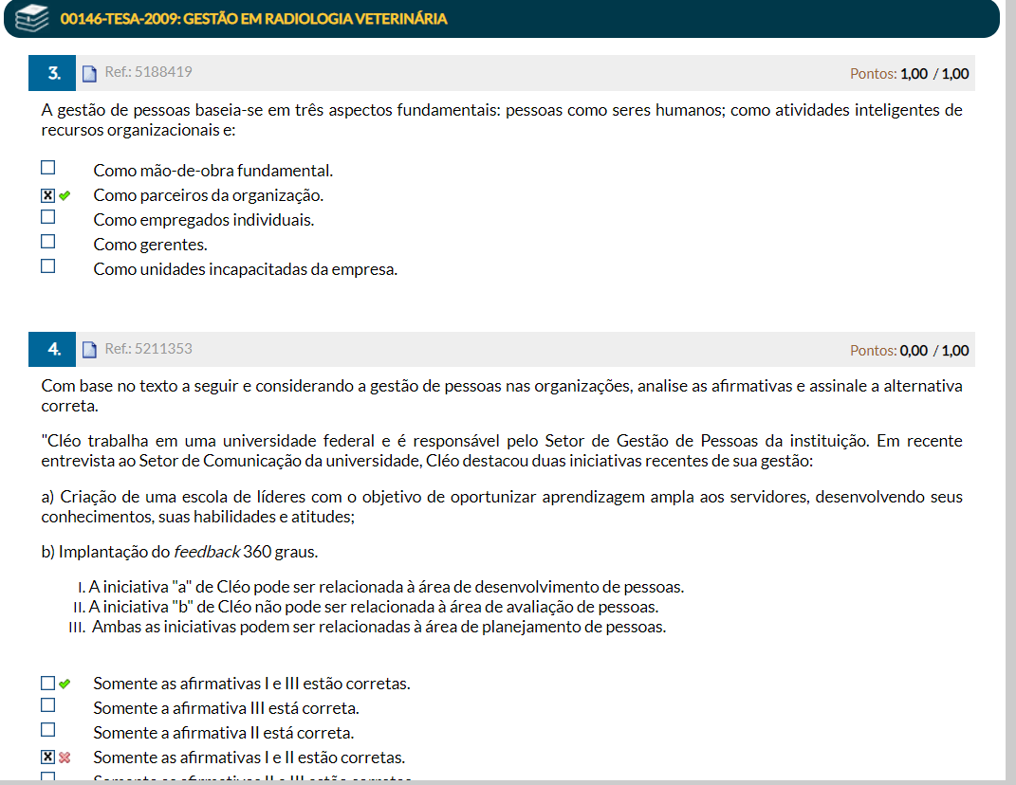This screenshot has width=1016, height=785.
Task: Click red X mark beside 'afirmativas I e II'
Action: pos(65,758)
